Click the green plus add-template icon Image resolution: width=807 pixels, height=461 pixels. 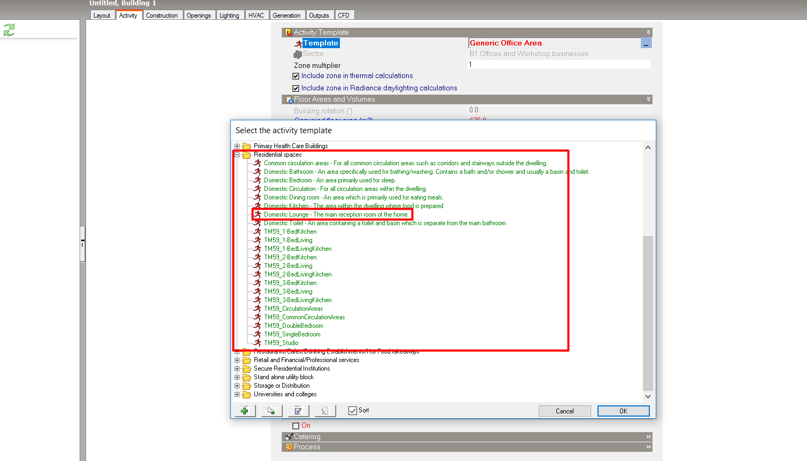pyautogui.click(x=245, y=411)
